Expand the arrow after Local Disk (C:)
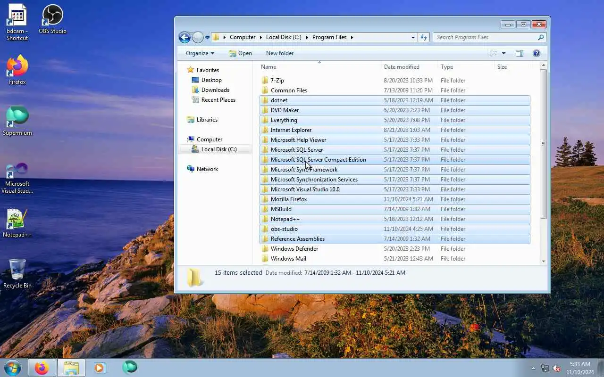 tap(307, 37)
